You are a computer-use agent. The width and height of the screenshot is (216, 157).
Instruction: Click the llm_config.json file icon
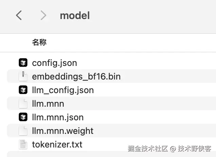tap(23, 90)
